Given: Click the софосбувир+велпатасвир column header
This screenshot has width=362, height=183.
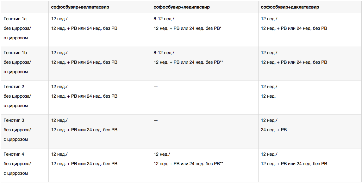Looking at the screenshot, I should click(80, 7).
